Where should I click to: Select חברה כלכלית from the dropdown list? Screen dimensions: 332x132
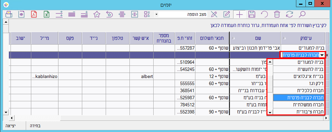click(299, 90)
